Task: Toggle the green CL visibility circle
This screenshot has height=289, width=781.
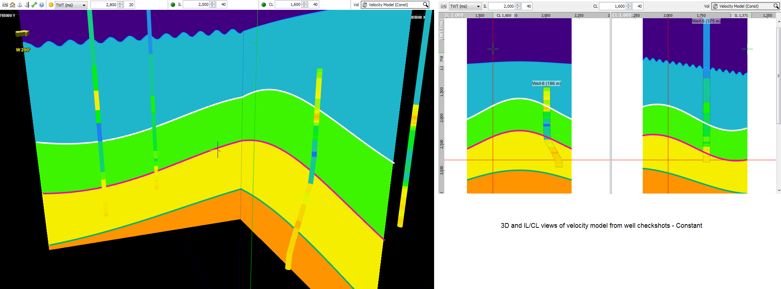Action: [264, 5]
